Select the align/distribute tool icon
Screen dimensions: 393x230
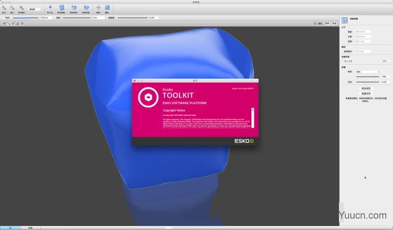(22, 23)
